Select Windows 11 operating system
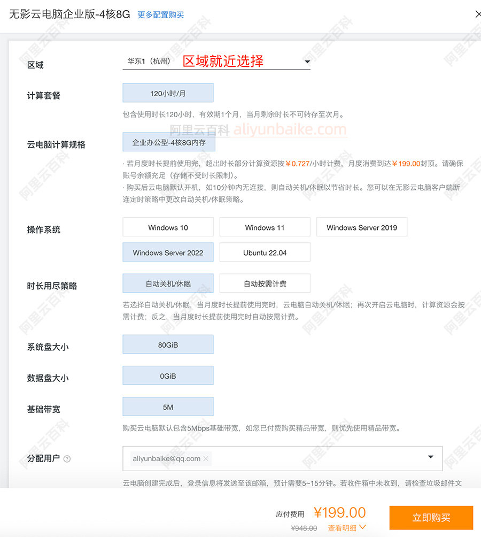481x537 pixels. [265, 227]
